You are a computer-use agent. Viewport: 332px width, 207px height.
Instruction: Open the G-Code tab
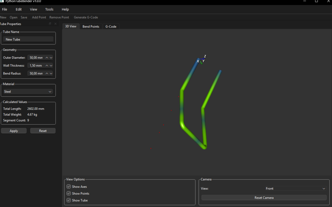[111, 26]
